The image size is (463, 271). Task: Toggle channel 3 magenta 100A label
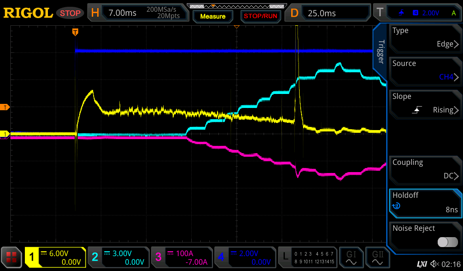pos(181,257)
